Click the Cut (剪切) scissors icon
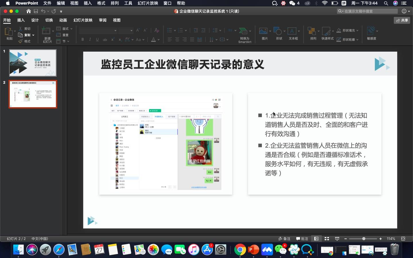Image resolution: width=413 pixels, height=258 pixels. (x=20, y=29)
